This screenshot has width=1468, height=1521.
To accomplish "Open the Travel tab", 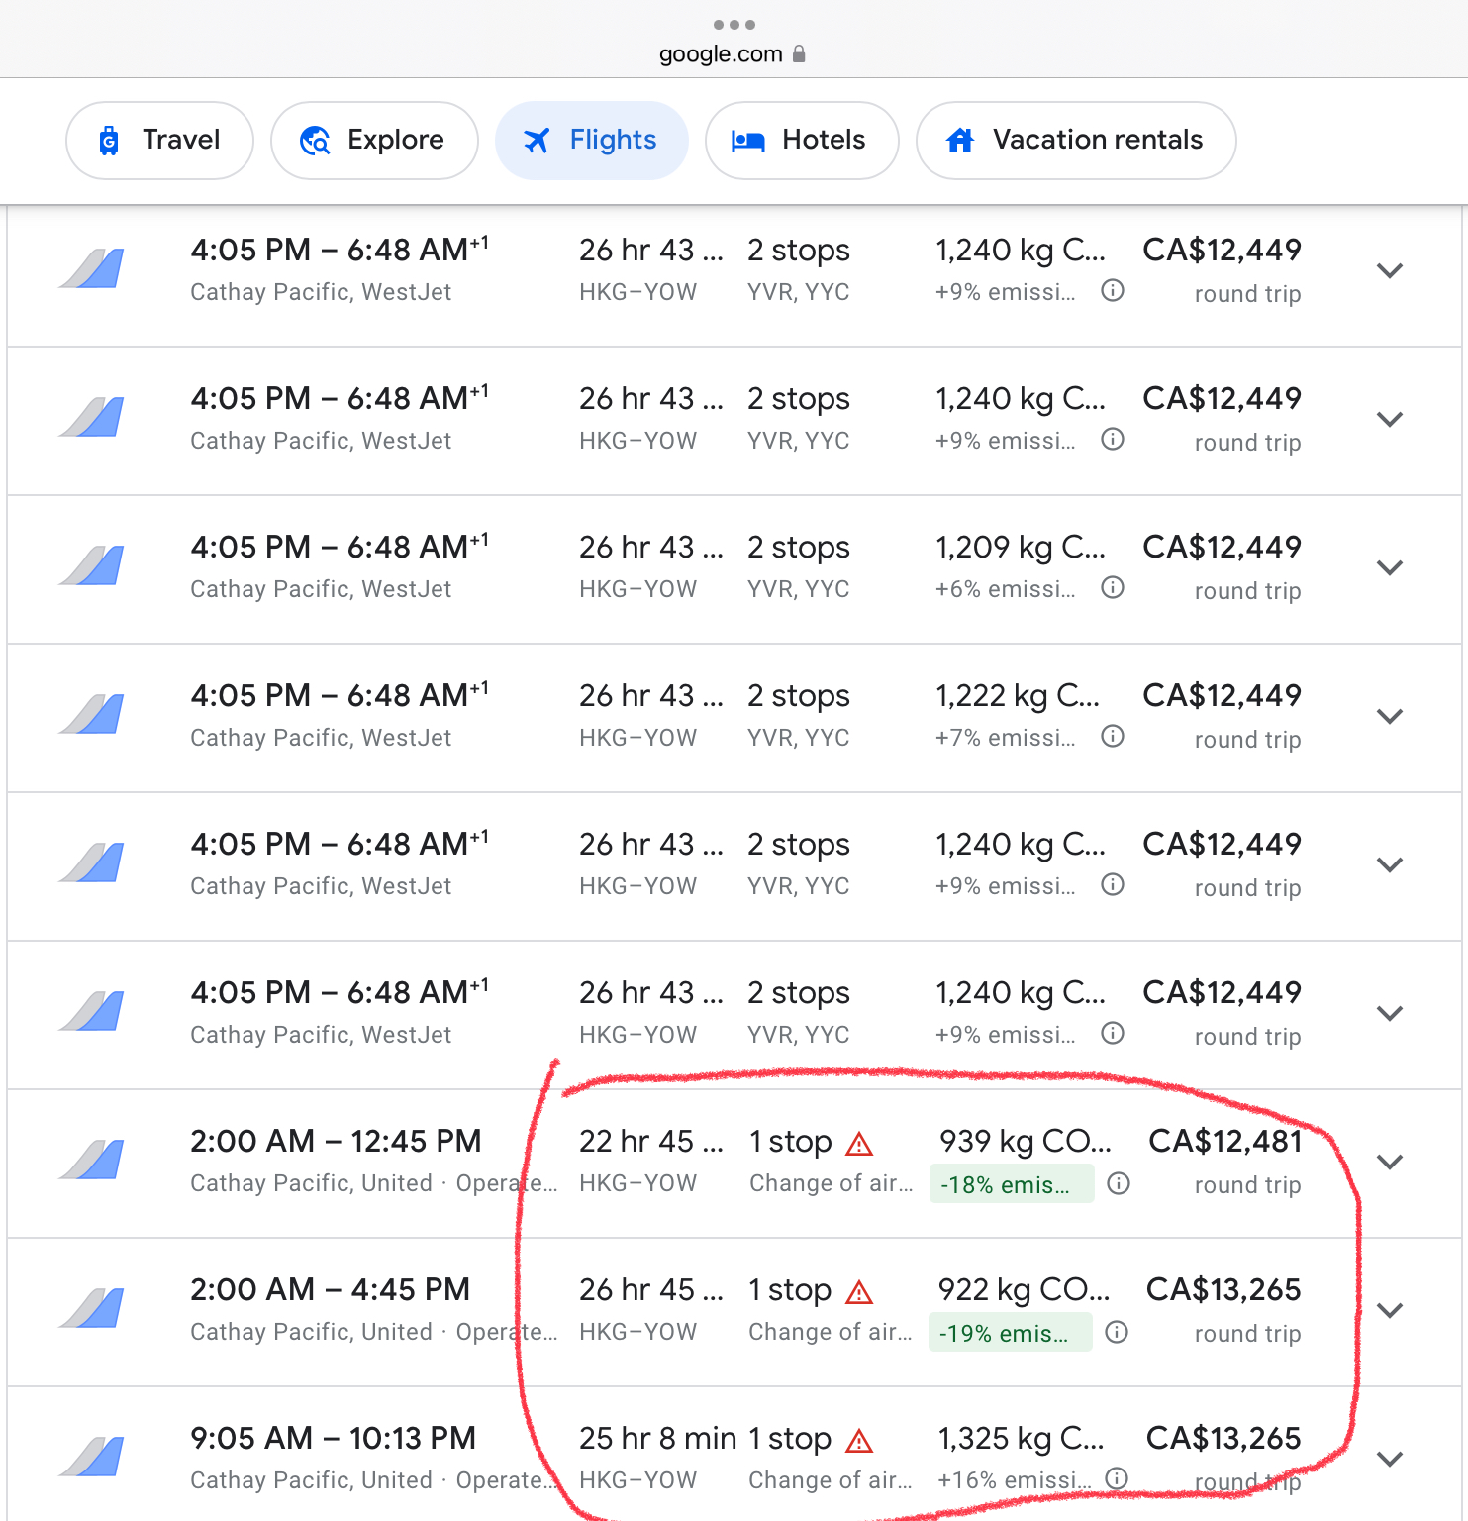I will 159,141.
